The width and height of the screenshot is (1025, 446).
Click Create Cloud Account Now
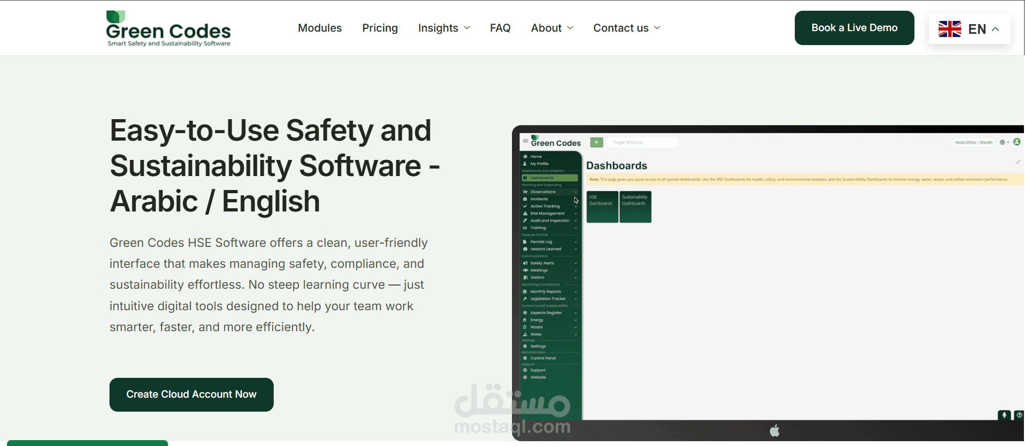tap(192, 394)
